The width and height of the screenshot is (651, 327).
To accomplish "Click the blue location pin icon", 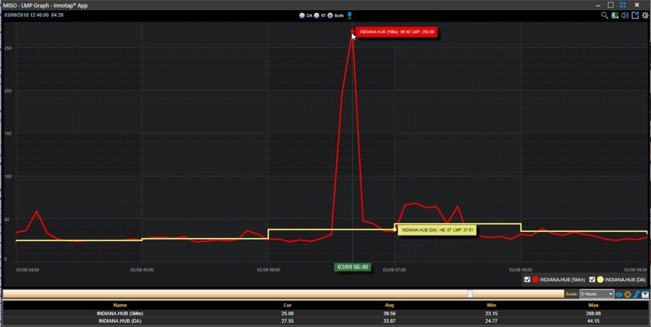I will [x=350, y=15].
